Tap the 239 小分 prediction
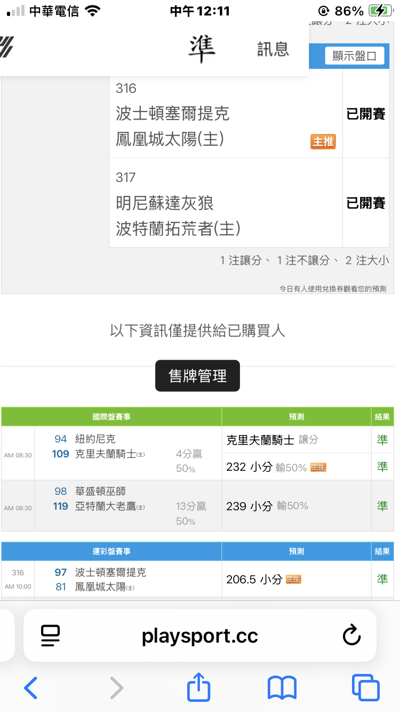The width and height of the screenshot is (400, 712). [x=249, y=505]
